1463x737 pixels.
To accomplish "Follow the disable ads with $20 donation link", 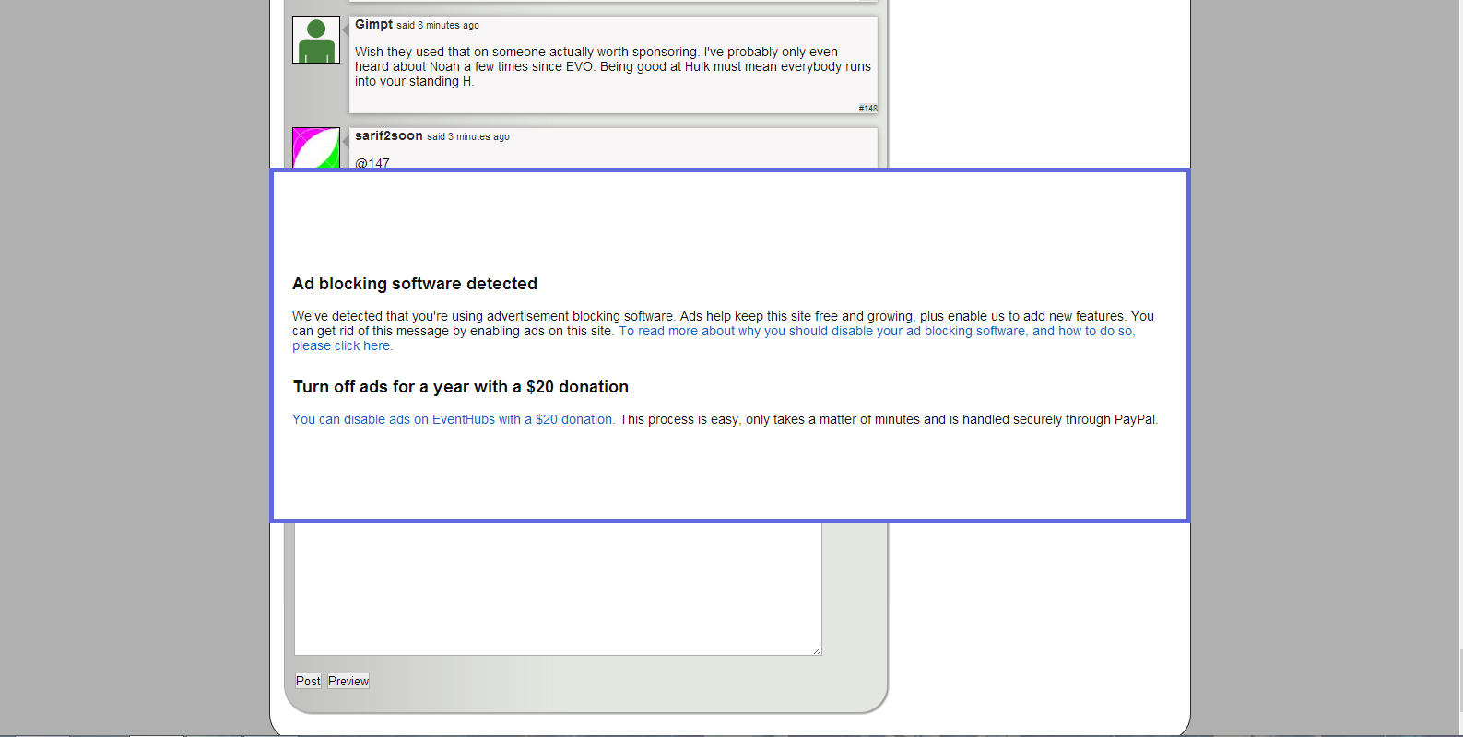I will (453, 419).
